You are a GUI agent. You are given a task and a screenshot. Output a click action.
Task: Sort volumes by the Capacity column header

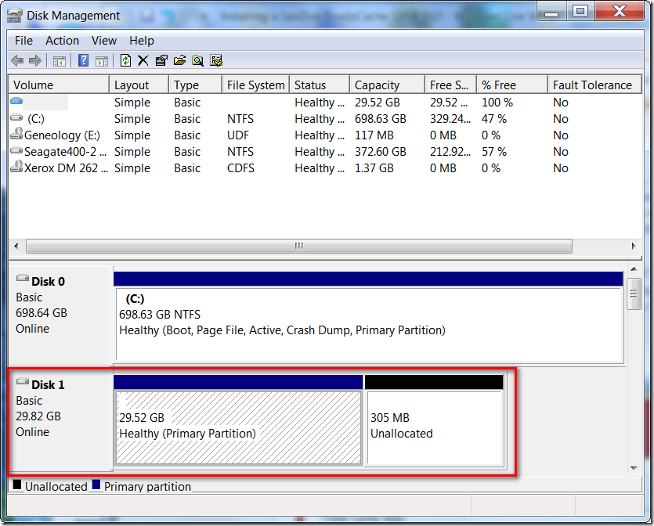pos(377,85)
